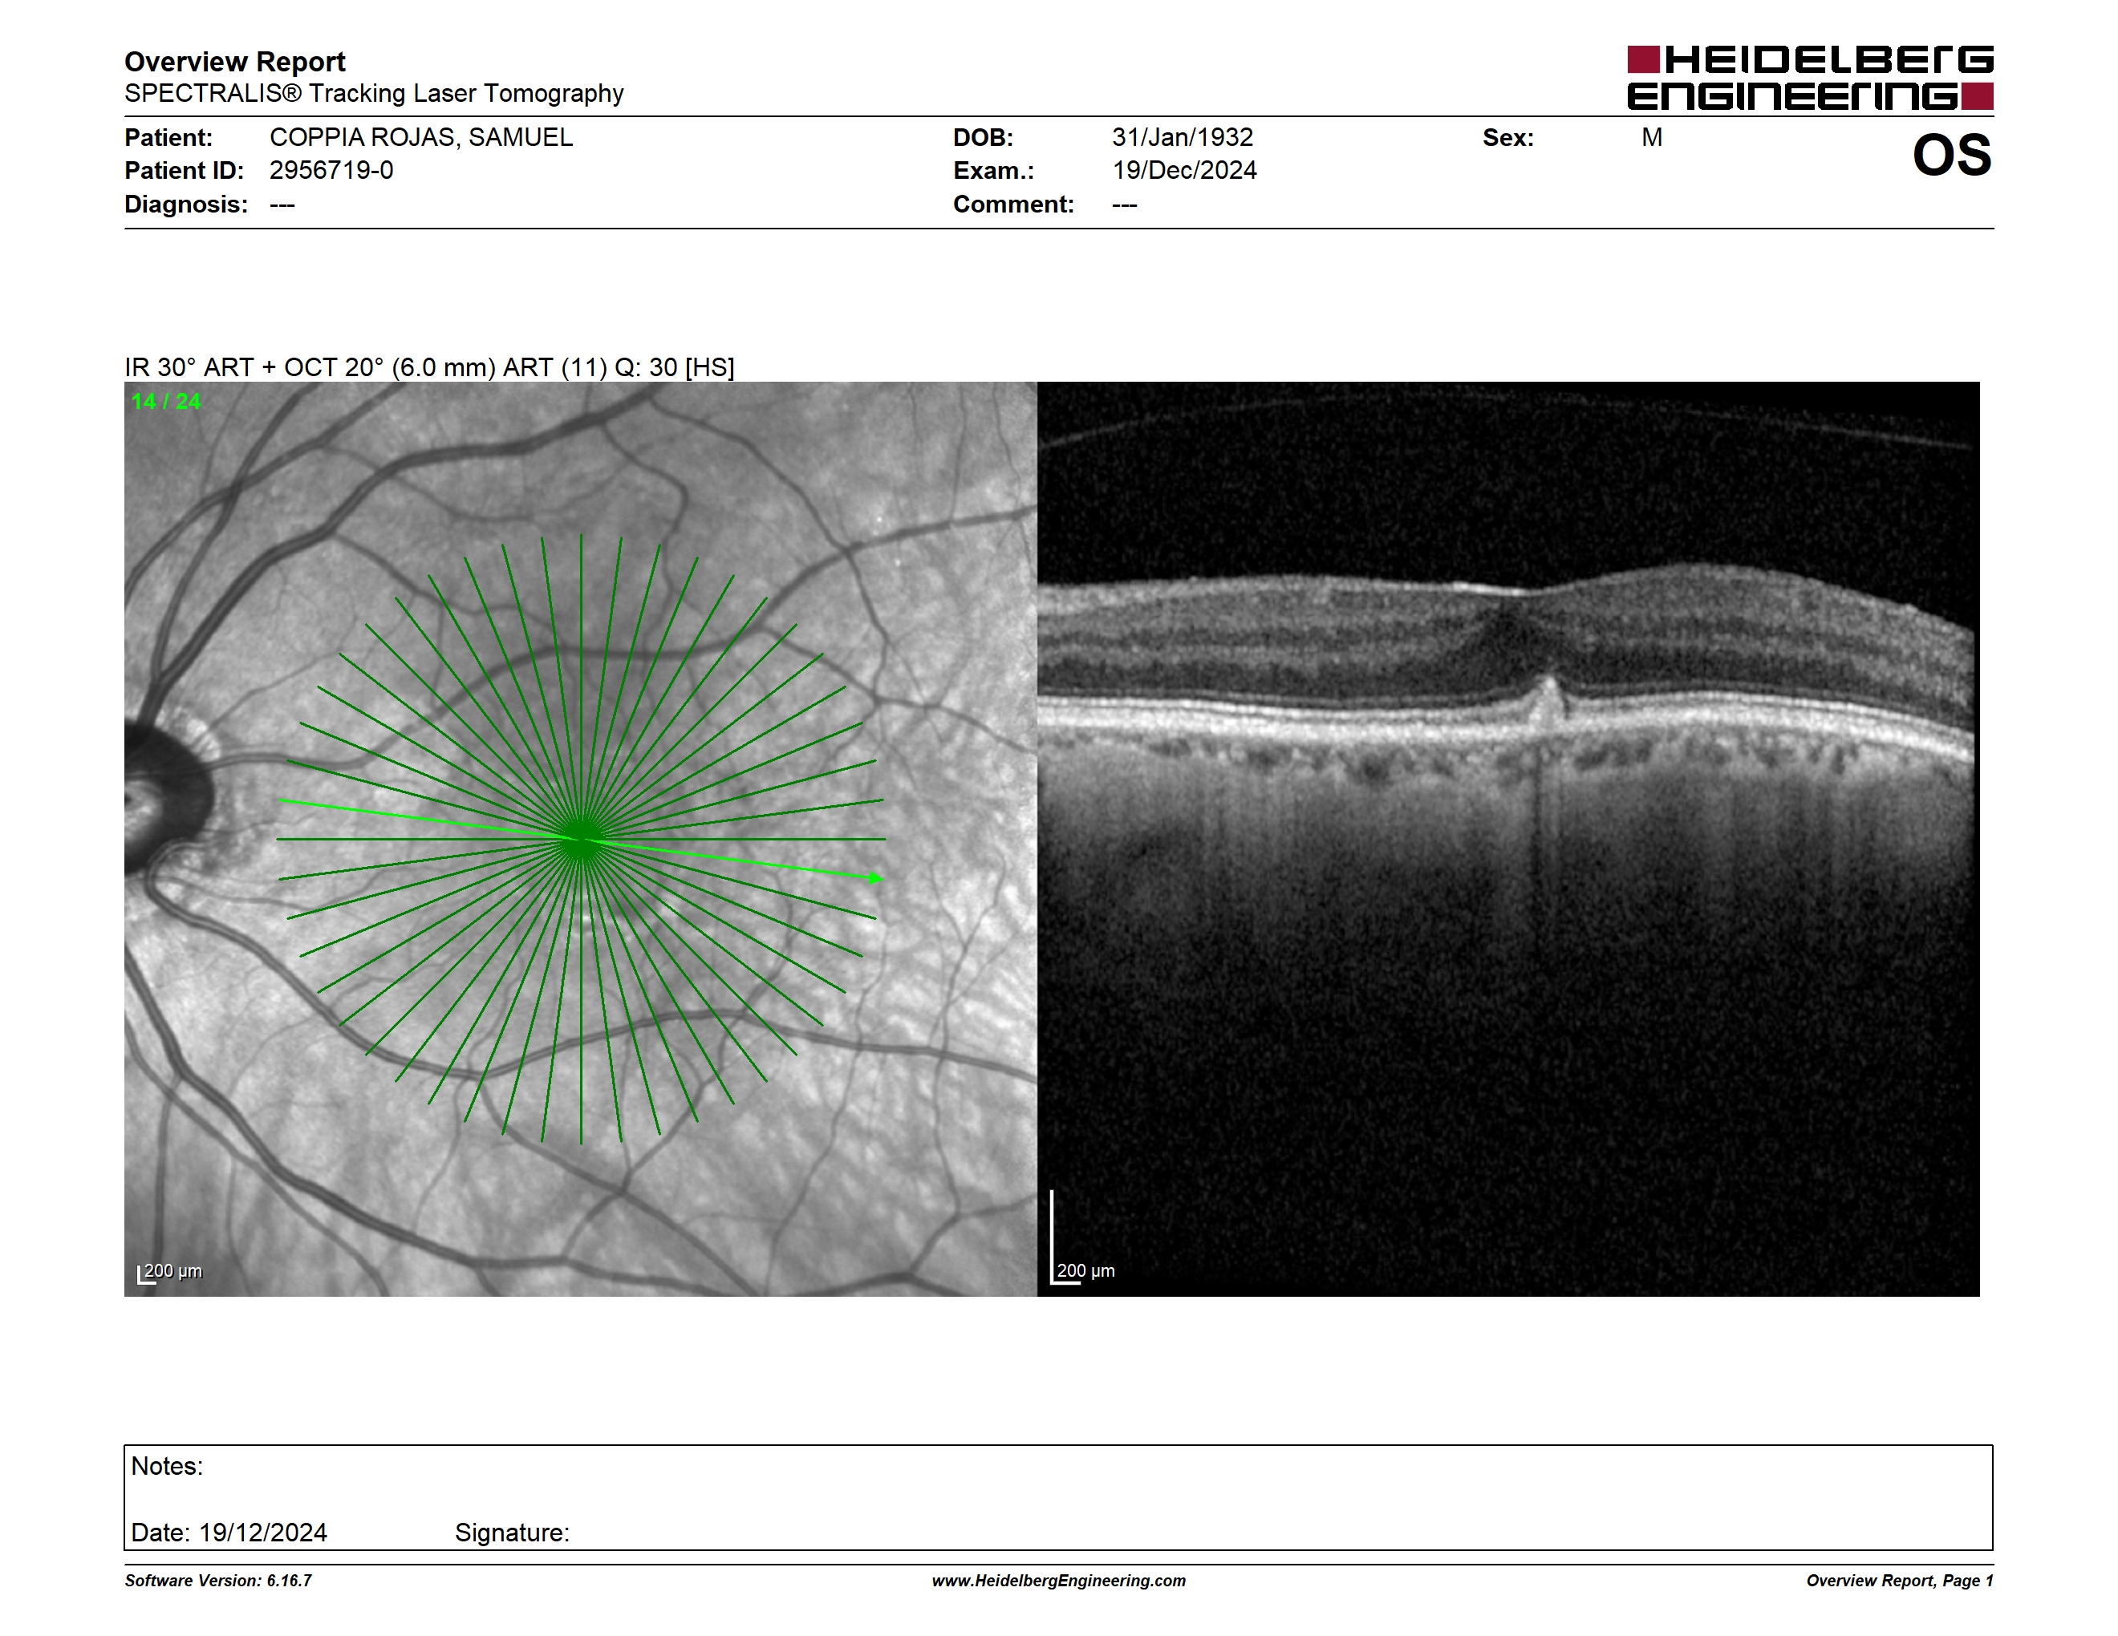This screenshot has width=2118, height=1636.
Task: Click 'Date: 19/12/2024' in notes box
Action: [229, 1533]
